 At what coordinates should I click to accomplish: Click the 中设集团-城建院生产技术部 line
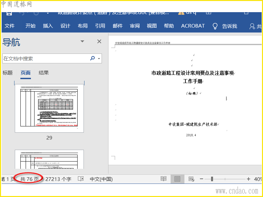pyautogui.click(x=193, y=124)
